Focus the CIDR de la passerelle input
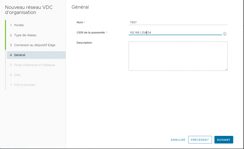244x149 pixels. click(175, 32)
